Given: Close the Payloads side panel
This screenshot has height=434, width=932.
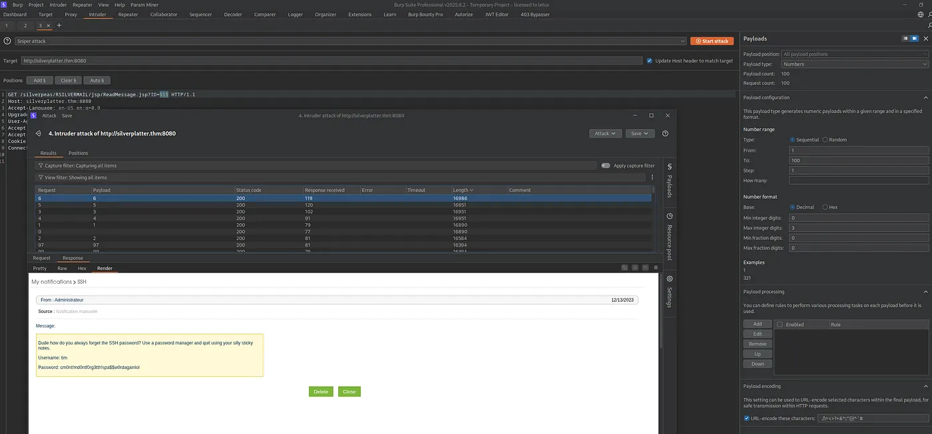Looking at the screenshot, I should [x=925, y=39].
